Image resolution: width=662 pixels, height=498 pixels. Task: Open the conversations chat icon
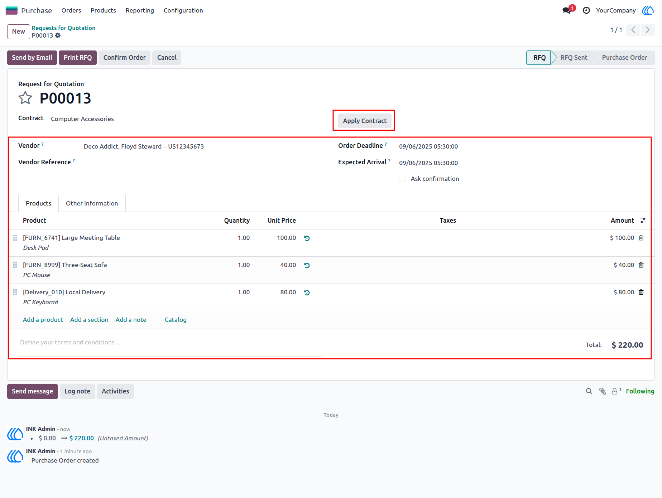pos(567,10)
